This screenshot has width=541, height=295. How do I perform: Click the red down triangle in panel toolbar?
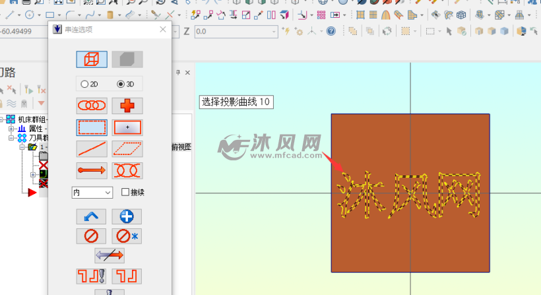(x=41, y=103)
